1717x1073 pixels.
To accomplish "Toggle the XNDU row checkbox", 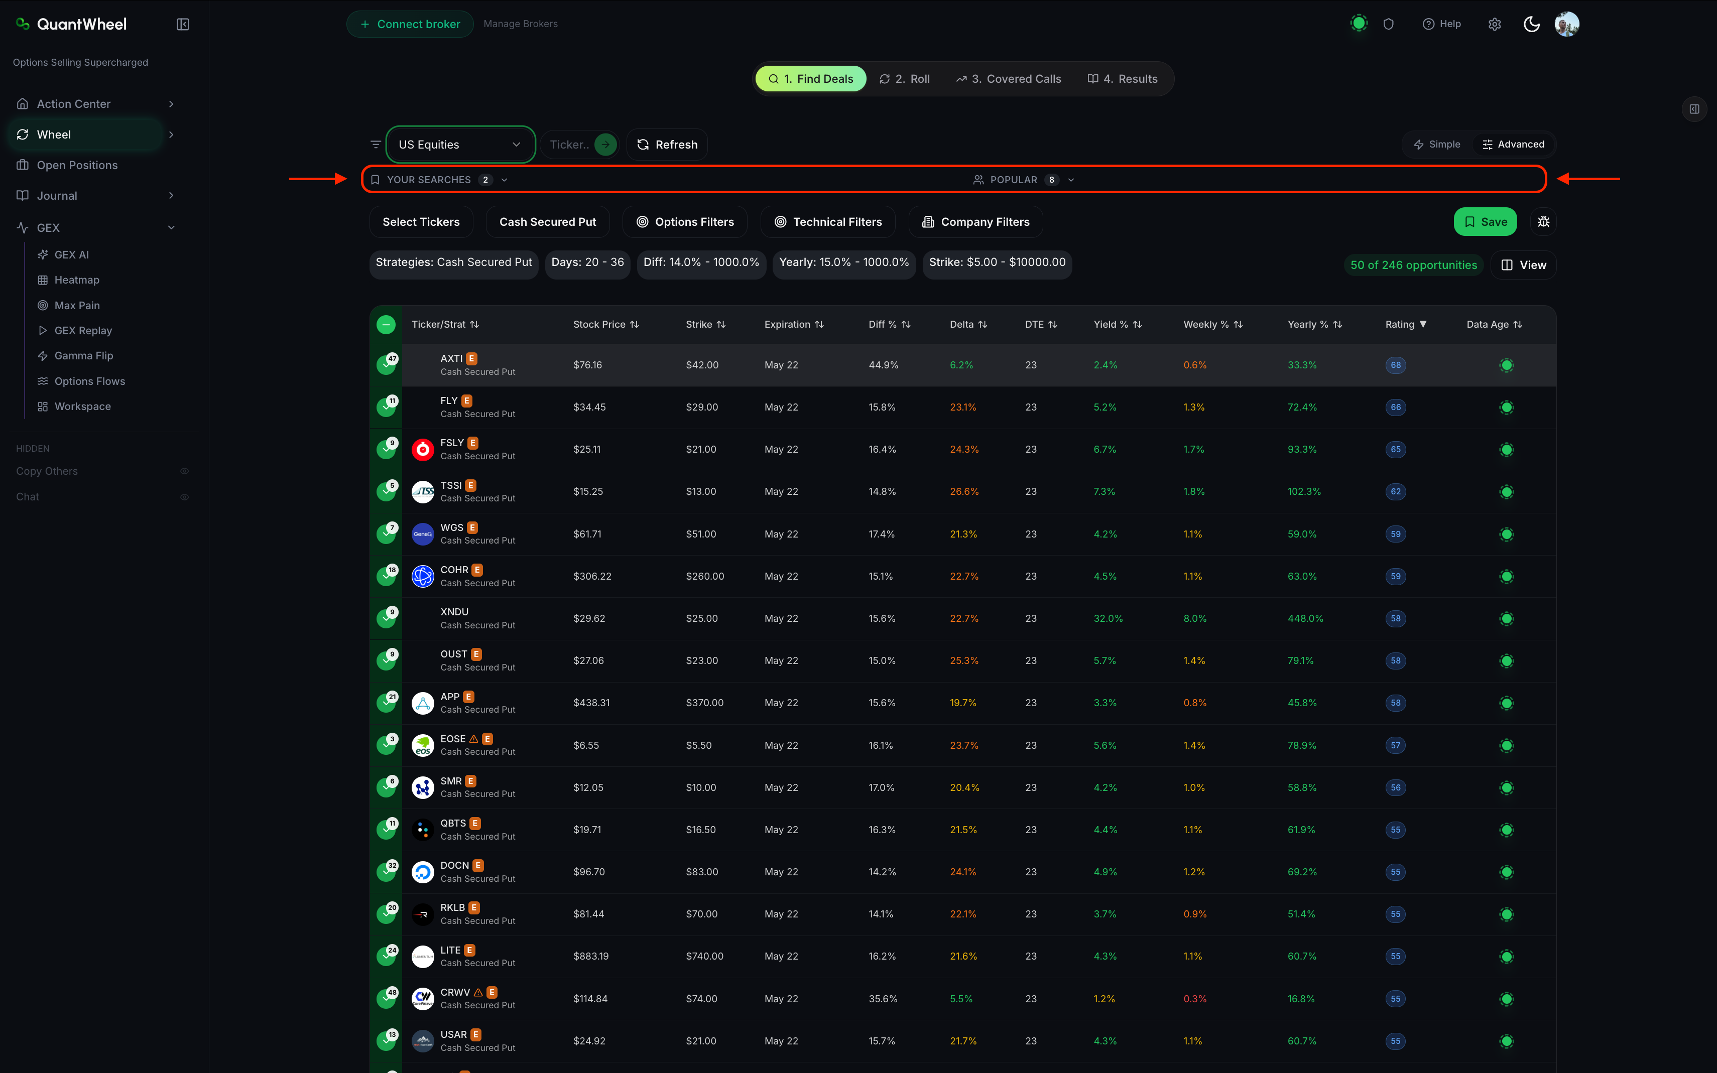I will pos(386,619).
